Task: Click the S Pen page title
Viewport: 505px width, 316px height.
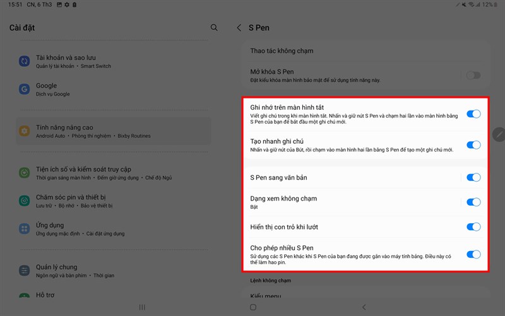Action: 259,28
